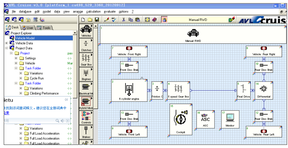Click the Paste clipboard icon
288x148 pixels.
[x=137, y=20]
